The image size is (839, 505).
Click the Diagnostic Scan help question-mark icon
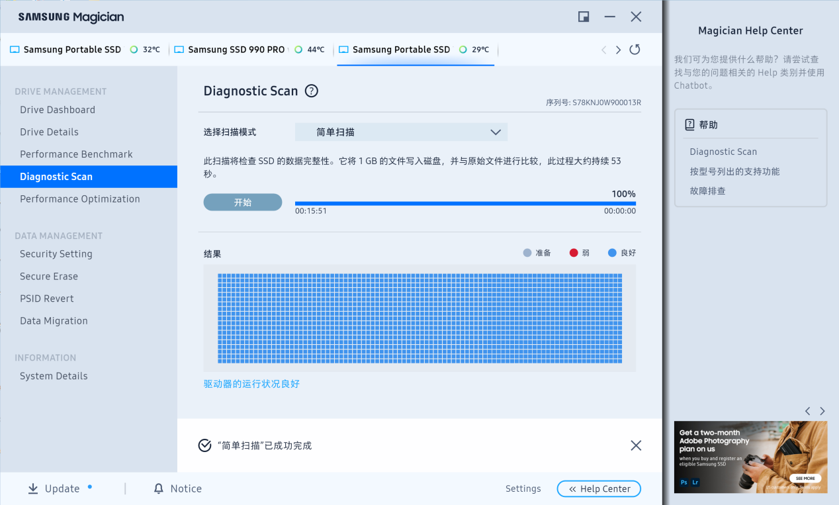pos(312,91)
